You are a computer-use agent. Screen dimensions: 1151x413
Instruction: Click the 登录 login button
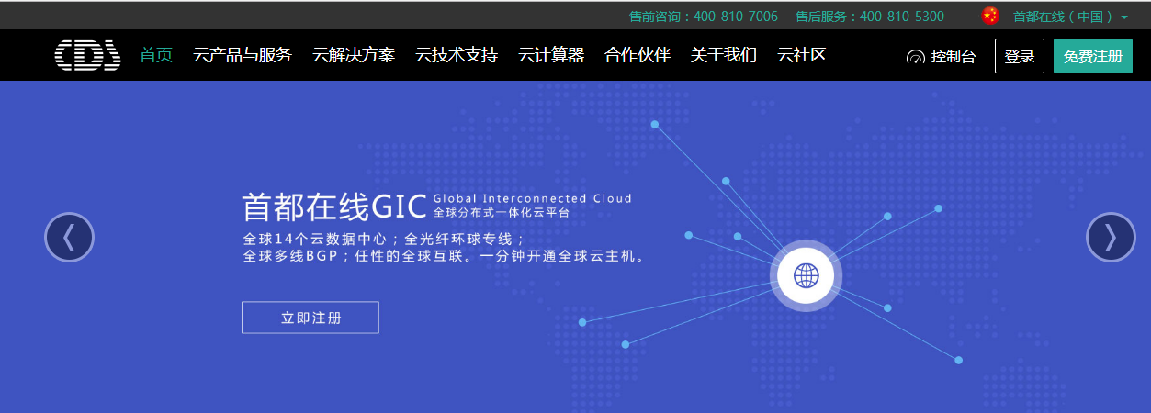[x=1020, y=56]
